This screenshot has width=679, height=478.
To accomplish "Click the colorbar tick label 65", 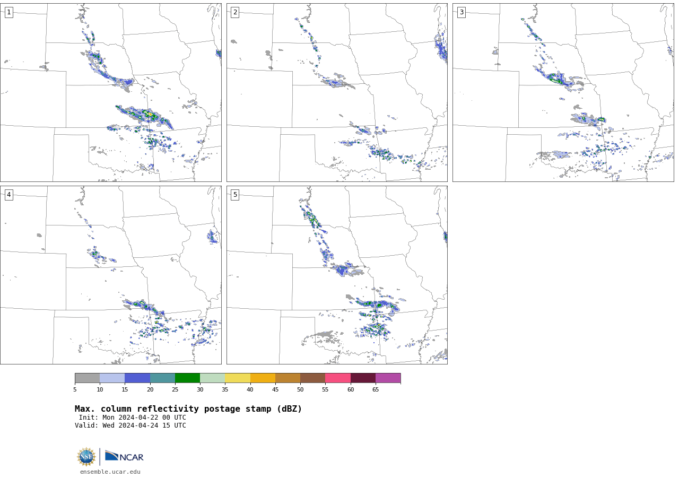I will (x=376, y=389).
